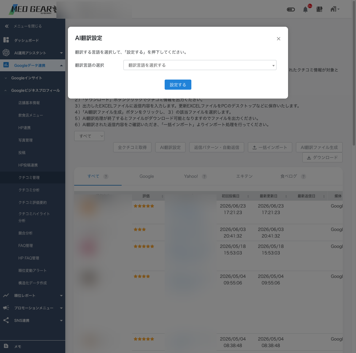Open 競合分析 in sidebar
Image resolution: width=356 pixels, height=353 pixels.
click(26, 233)
